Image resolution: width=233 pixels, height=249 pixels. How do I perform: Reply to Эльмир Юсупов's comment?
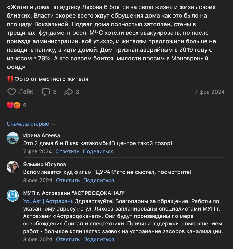tap(68, 180)
